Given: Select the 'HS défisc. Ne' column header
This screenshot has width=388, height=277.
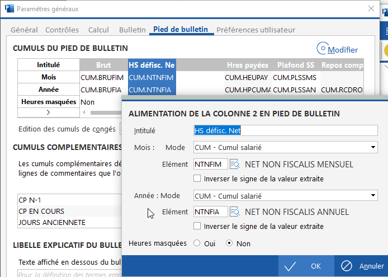Looking at the screenshot, I should point(152,65).
